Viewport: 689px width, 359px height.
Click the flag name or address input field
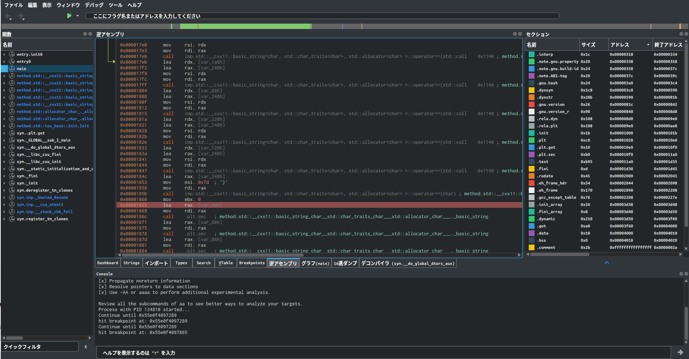[322, 16]
